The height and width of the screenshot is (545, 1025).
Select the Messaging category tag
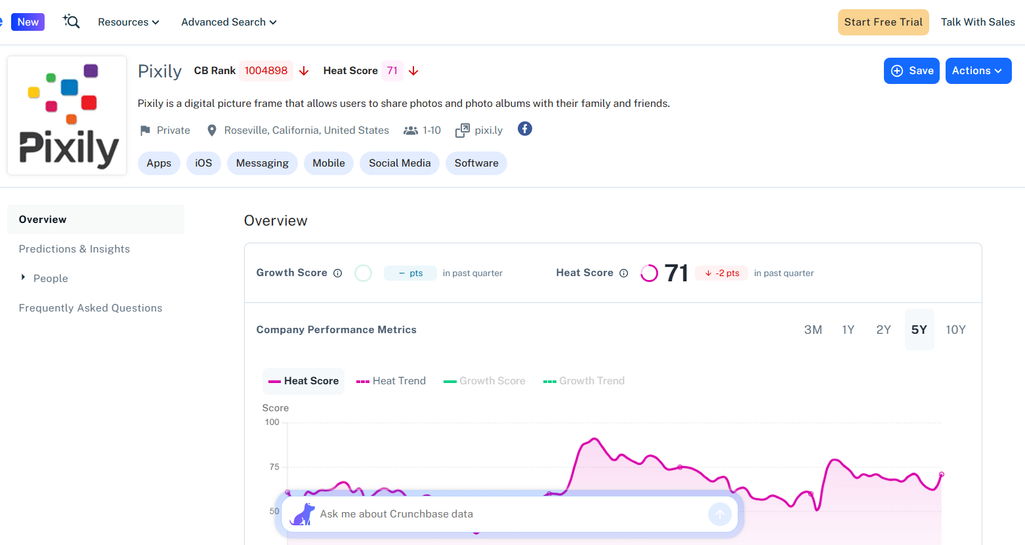pyautogui.click(x=262, y=163)
